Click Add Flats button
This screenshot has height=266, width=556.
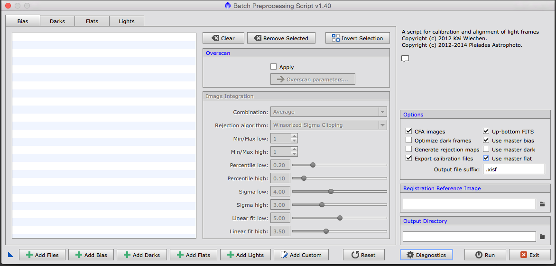tap(194, 255)
